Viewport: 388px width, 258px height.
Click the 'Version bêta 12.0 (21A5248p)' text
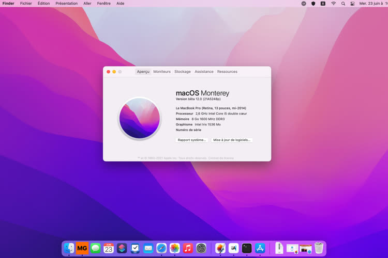pyautogui.click(x=198, y=99)
